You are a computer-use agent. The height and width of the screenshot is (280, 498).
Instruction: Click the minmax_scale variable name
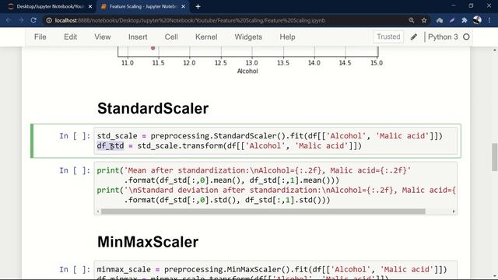(x=124, y=270)
